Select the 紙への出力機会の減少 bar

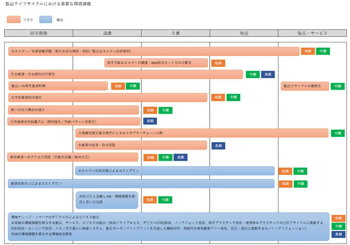[x=73, y=110]
